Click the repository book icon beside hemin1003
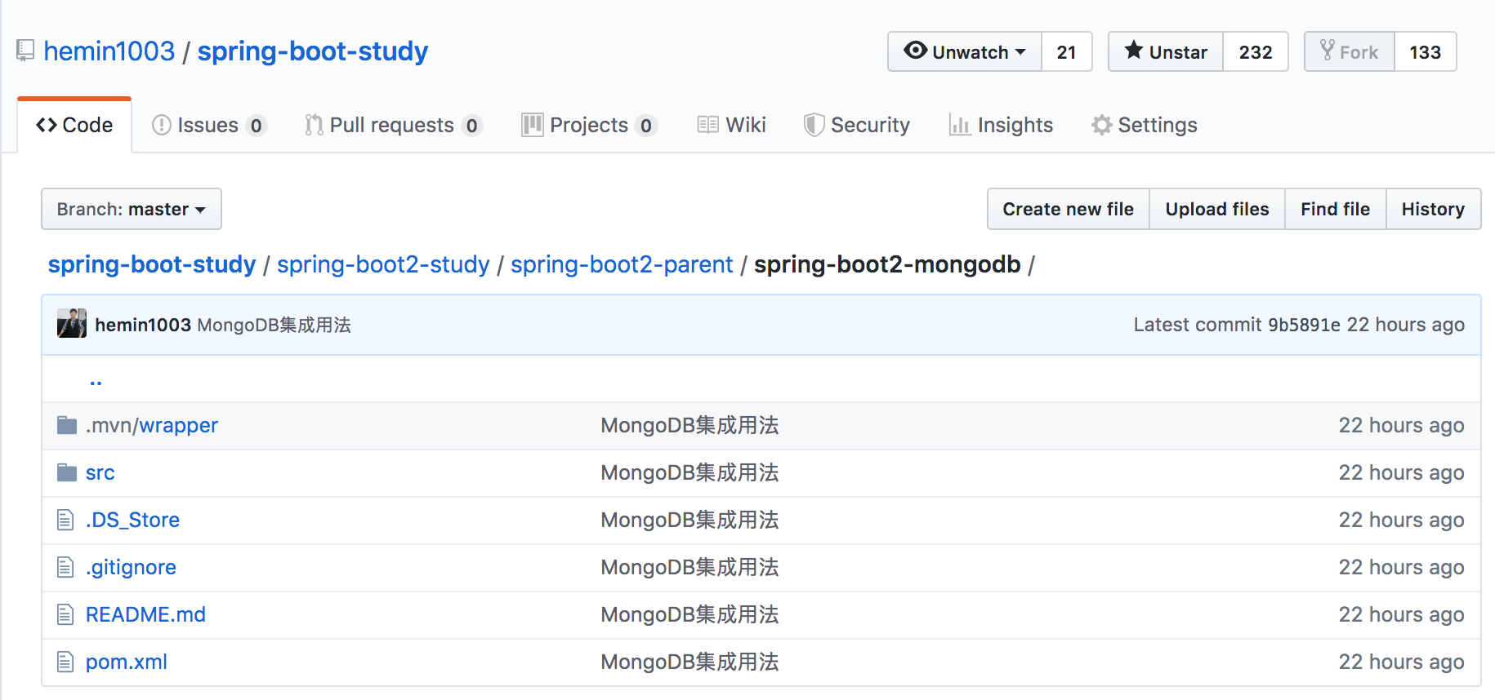 (x=25, y=51)
